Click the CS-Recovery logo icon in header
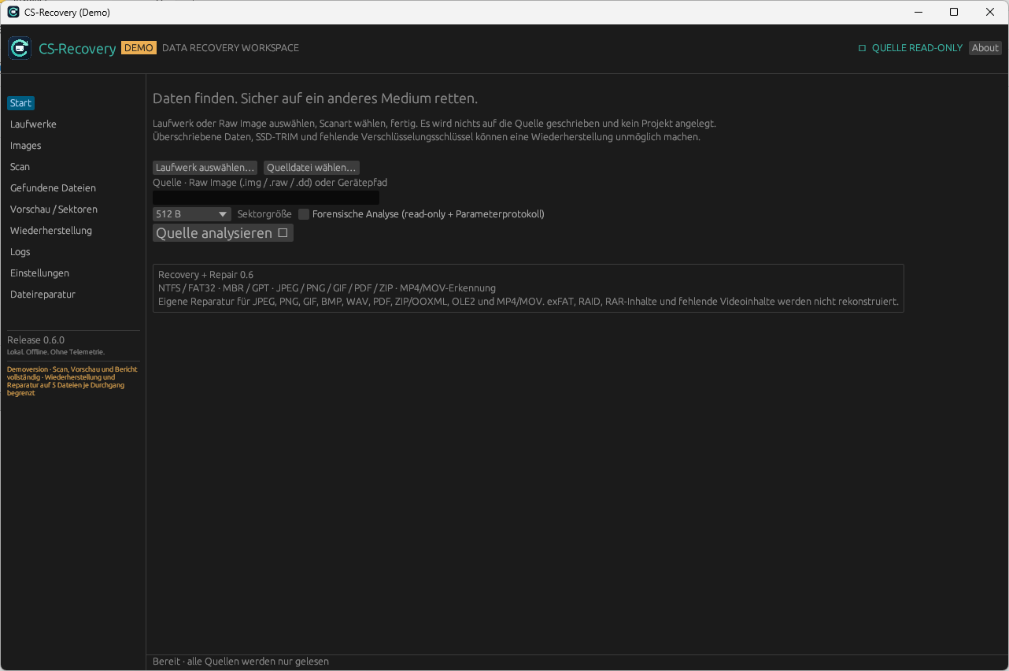The width and height of the screenshot is (1009, 671). (x=20, y=48)
